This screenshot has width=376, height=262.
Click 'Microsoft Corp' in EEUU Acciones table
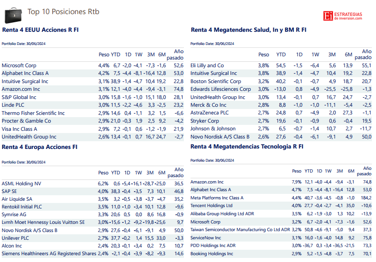click(19, 65)
